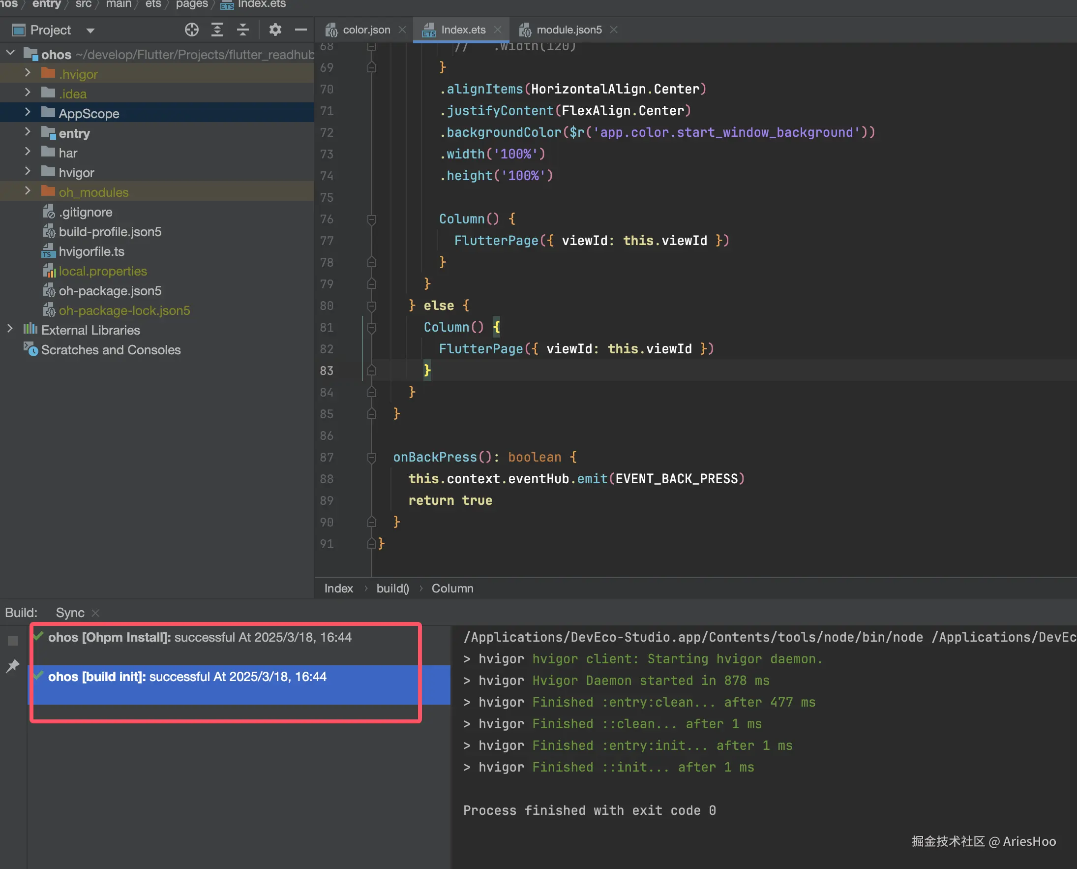Open the Project view dropdown arrow
The image size is (1077, 869).
coord(90,31)
